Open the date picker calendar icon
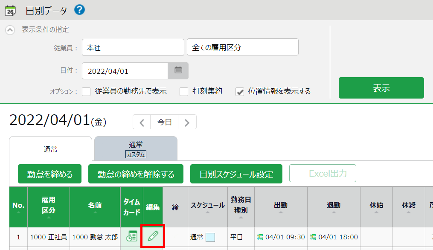433x250 pixels. point(178,70)
